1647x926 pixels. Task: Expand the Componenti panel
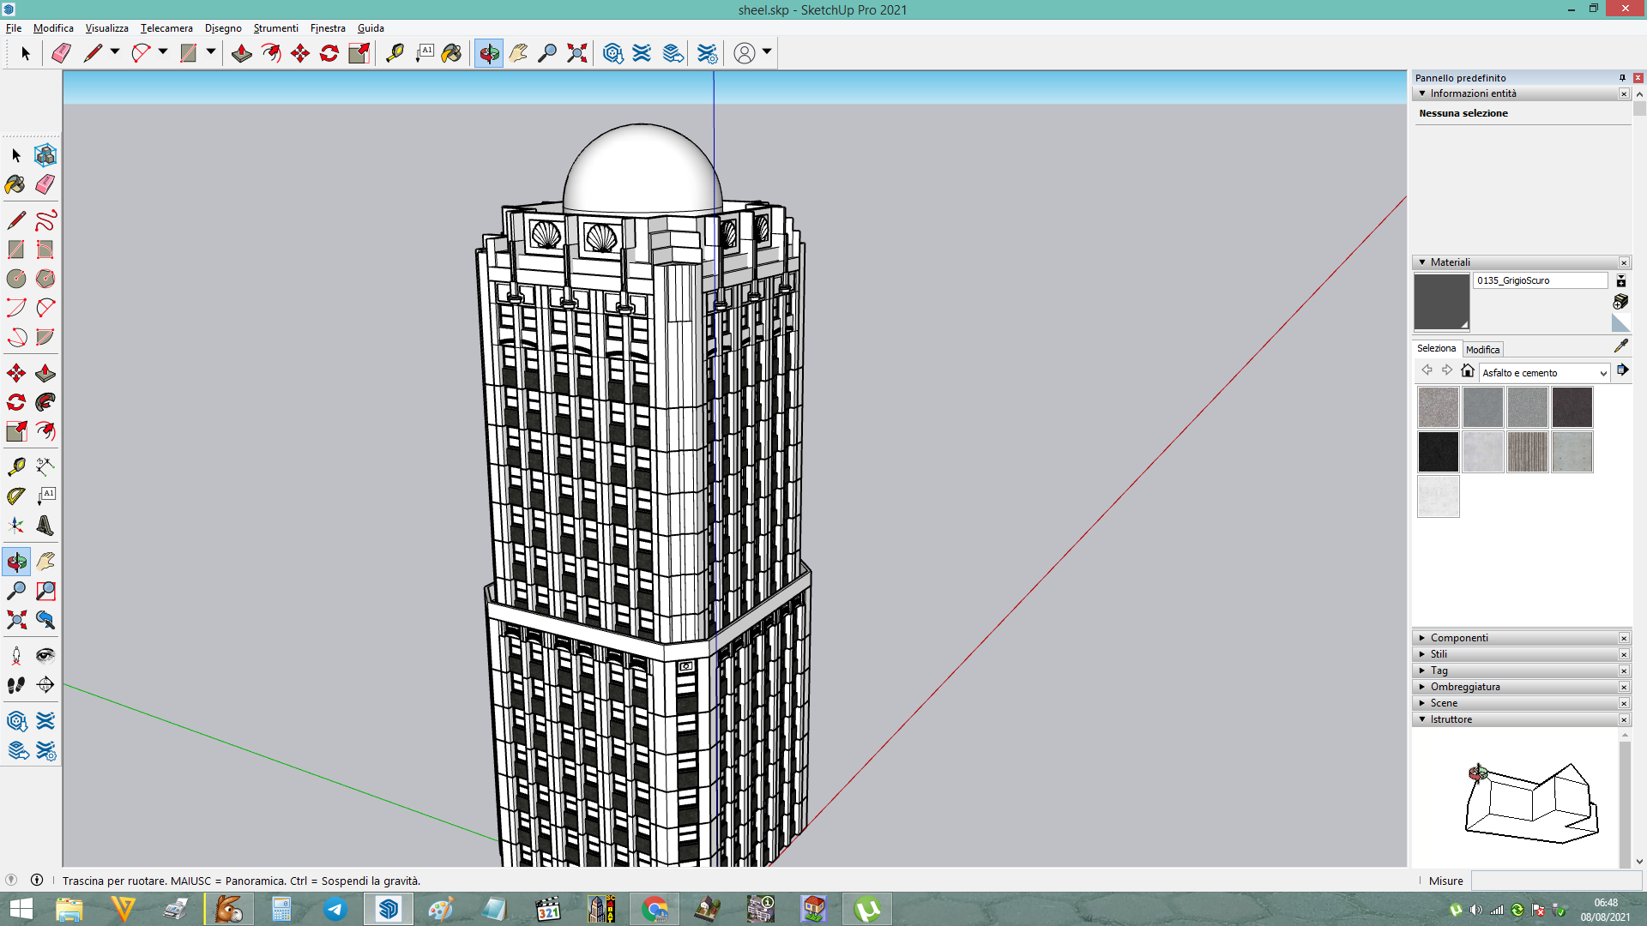[x=1423, y=638]
